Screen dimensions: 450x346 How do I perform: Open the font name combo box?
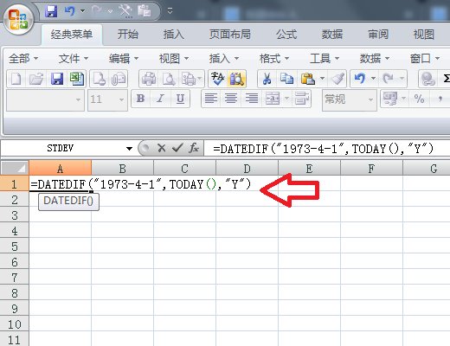tap(45, 99)
